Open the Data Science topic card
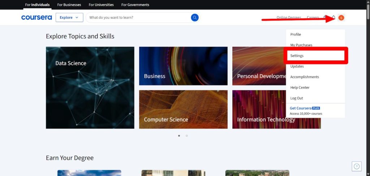370x176 pixels. pos(90,87)
